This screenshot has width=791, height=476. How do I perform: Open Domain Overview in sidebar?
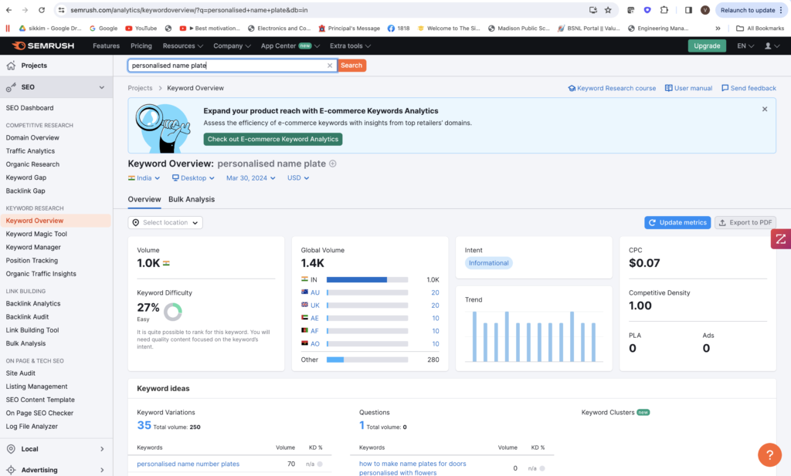pyautogui.click(x=32, y=137)
